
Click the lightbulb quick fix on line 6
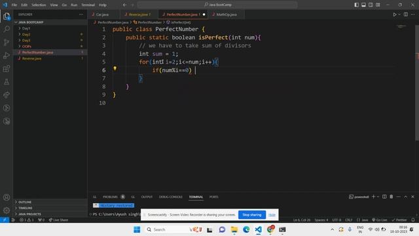coord(115,68)
